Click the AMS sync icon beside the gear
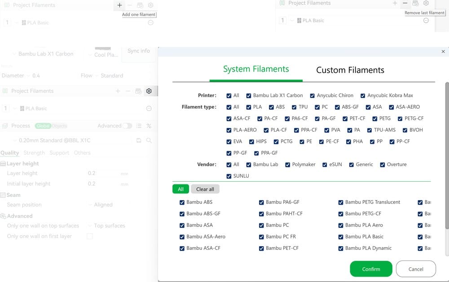The width and height of the screenshot is (449, 282). tap(138, 91)
